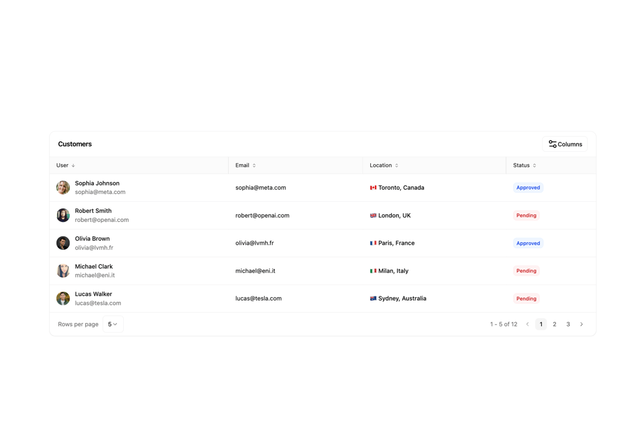Click the Italy flag icon
Viewport: 643px width, 431px height.
click(373, 271)
